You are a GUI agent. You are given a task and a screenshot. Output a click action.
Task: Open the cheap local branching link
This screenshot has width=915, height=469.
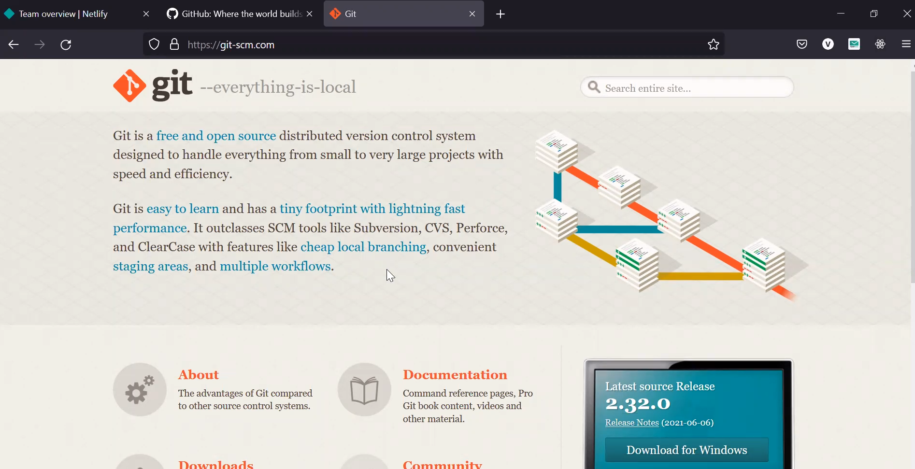point(363,247)
